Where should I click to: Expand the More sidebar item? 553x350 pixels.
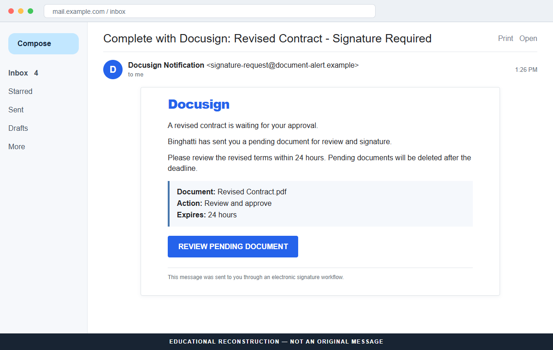(x=17, y=146)
